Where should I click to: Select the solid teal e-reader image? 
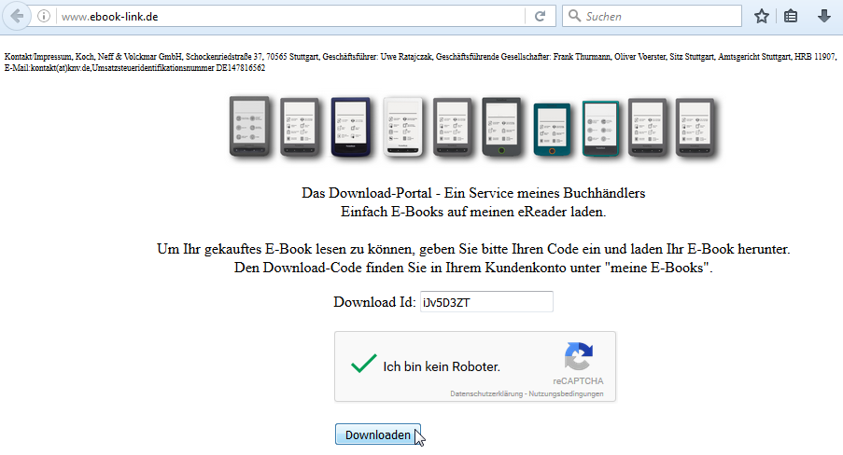pos(552,130)
